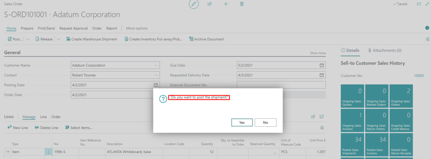This screenshot has height=159, width=431.
Task: Expand the Post dropdown arrow
Action: 28,39
